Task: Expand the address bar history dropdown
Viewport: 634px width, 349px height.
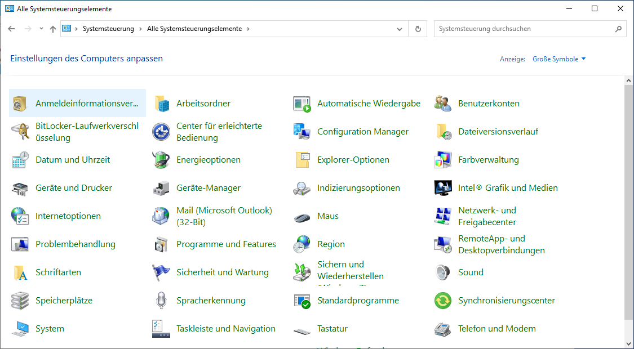Action: point(400,29)
